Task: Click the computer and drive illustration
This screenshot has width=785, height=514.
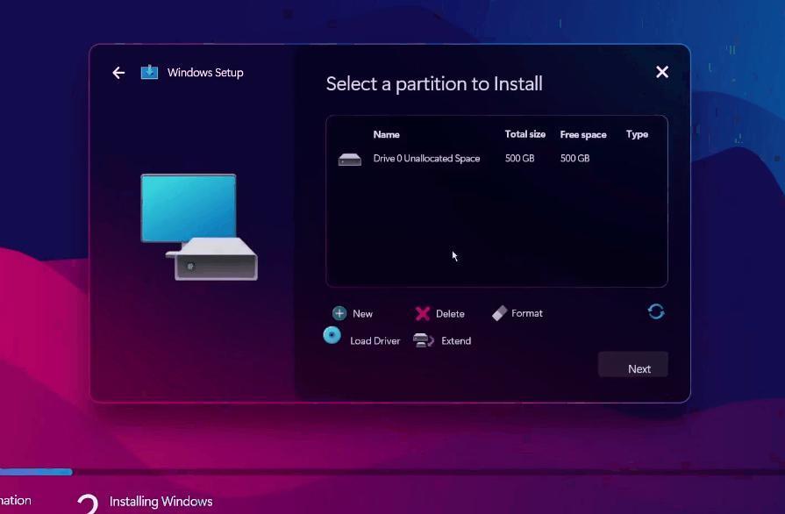Action: 199,227
